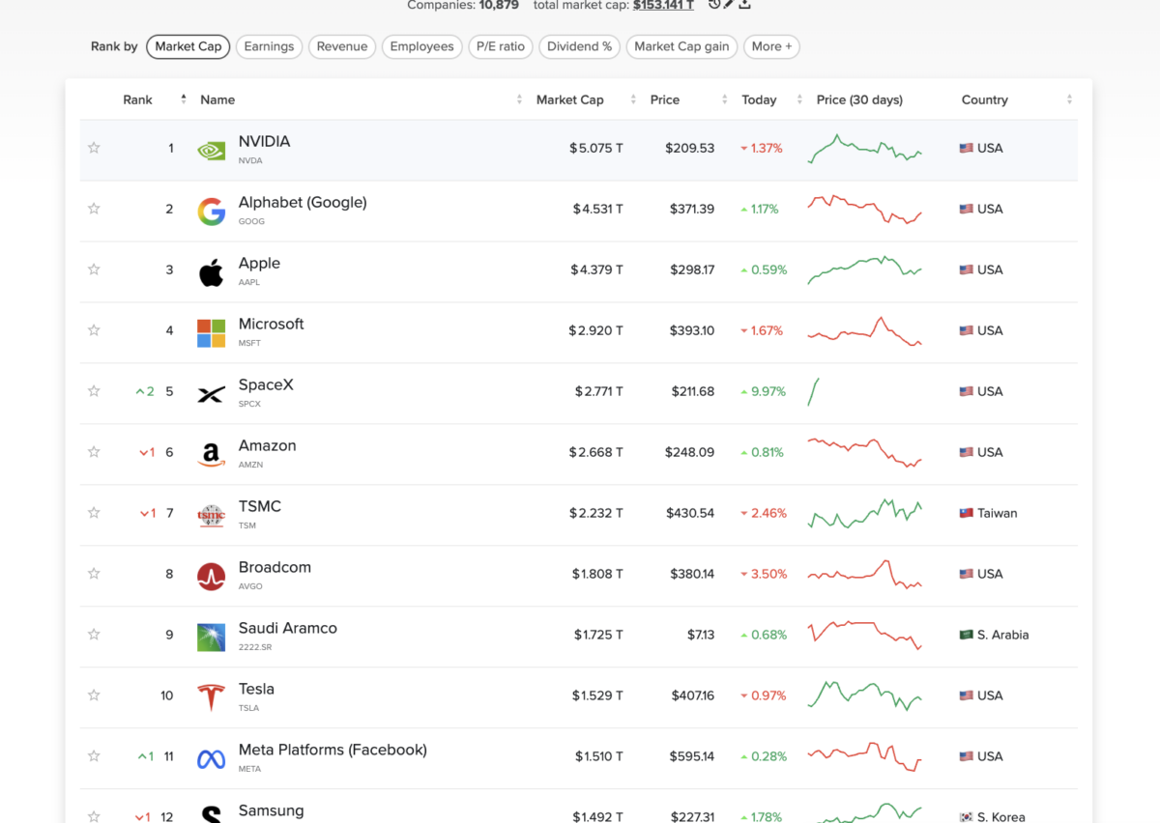This screenshot has width=1160, height=823.
Task: Sort by Today column sort arrows
Action: (799, 99)
